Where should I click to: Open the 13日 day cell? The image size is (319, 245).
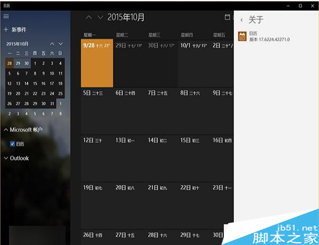click(x=129, y=158)
